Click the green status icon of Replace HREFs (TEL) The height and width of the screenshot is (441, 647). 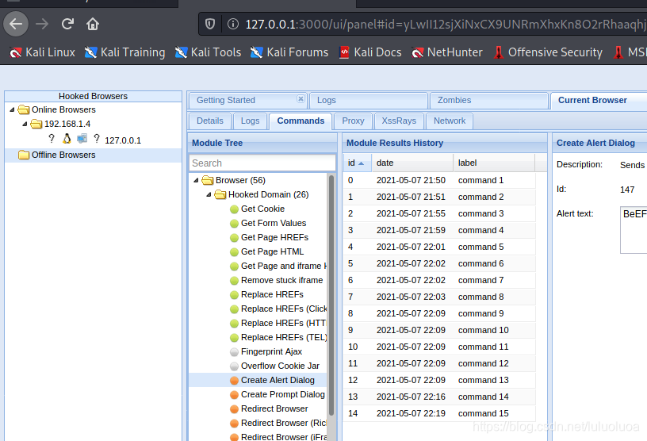point(234,337)
